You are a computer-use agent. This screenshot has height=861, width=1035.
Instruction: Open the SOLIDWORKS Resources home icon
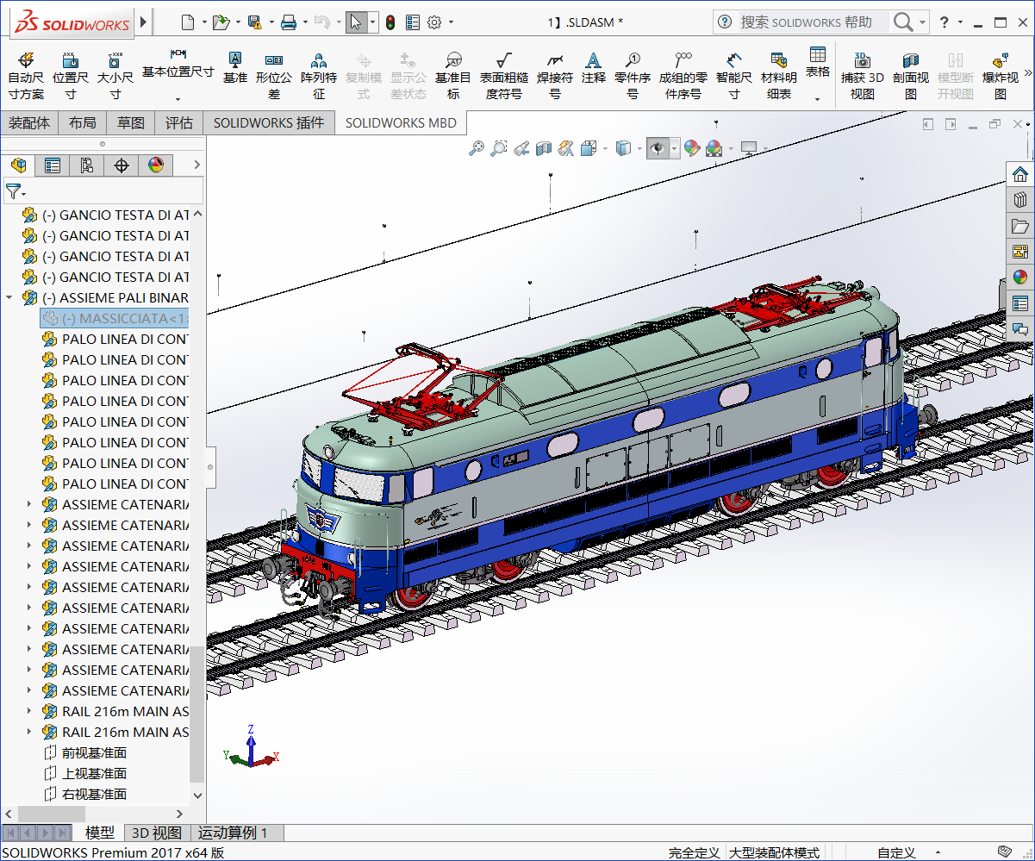[1020, 175]
